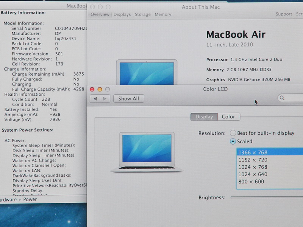Minimize the Color LCD window with the yellow button

tap(100, 89)
